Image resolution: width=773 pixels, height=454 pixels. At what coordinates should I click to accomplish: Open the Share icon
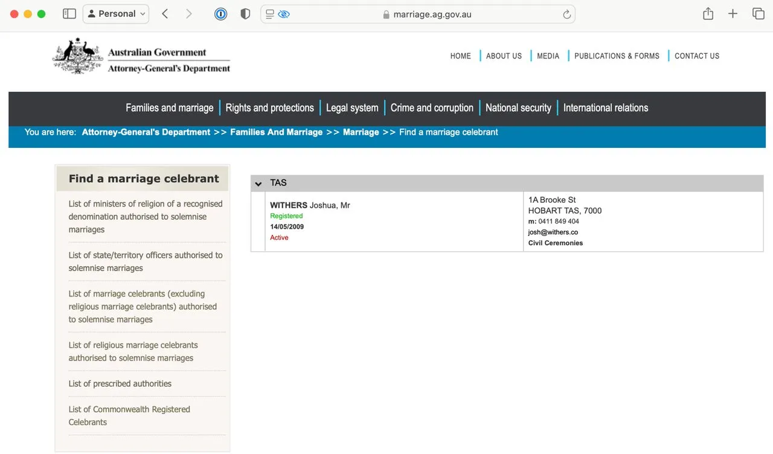708,14
